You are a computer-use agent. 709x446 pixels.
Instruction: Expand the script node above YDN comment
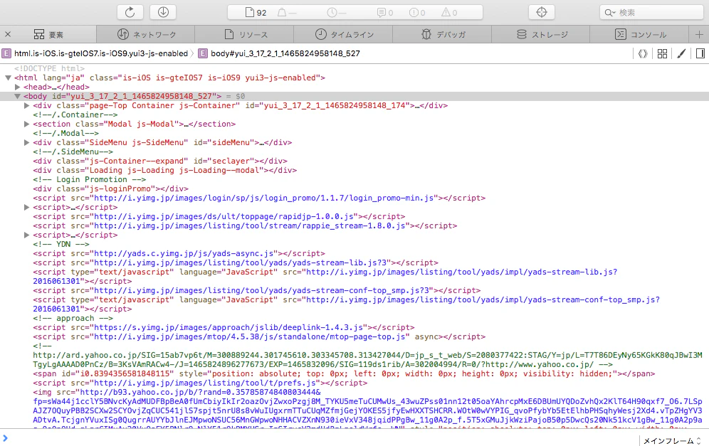pos(26,235)
